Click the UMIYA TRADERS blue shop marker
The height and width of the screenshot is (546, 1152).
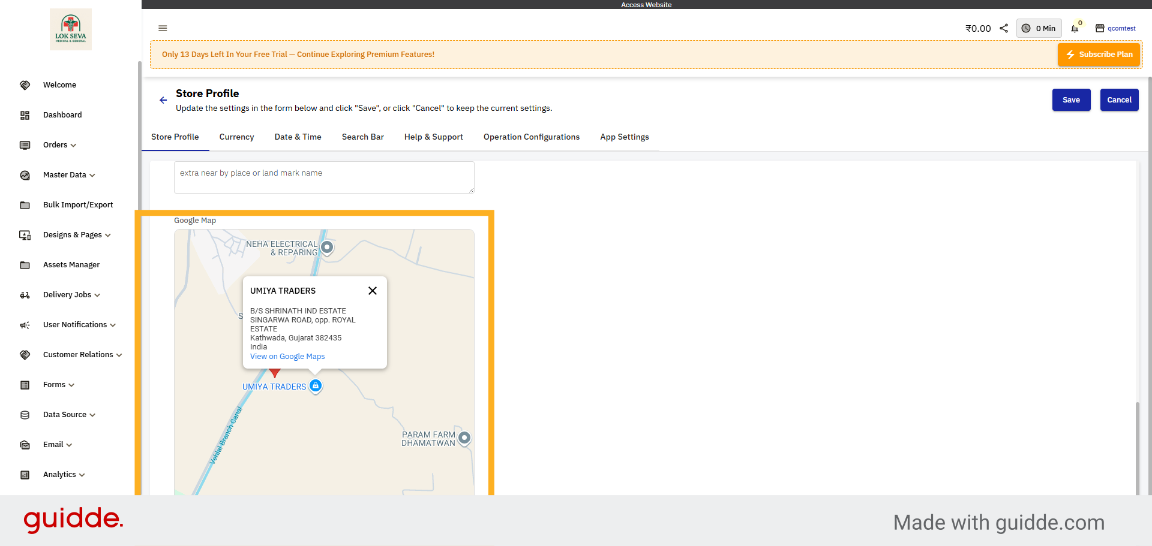tap(316, 386)
